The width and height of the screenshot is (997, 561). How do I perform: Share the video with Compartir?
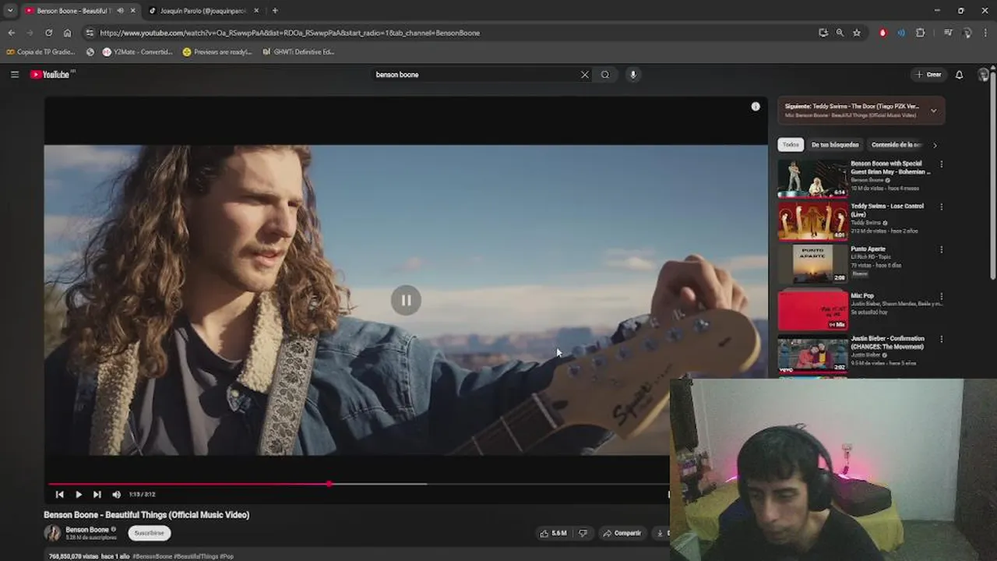[x=623, y=533]
